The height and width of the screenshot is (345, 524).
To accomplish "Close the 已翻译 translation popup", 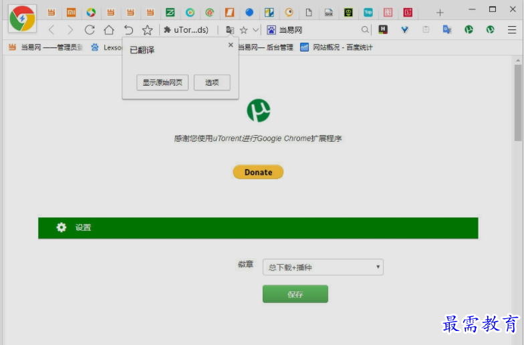I will (x=231, y=45).
